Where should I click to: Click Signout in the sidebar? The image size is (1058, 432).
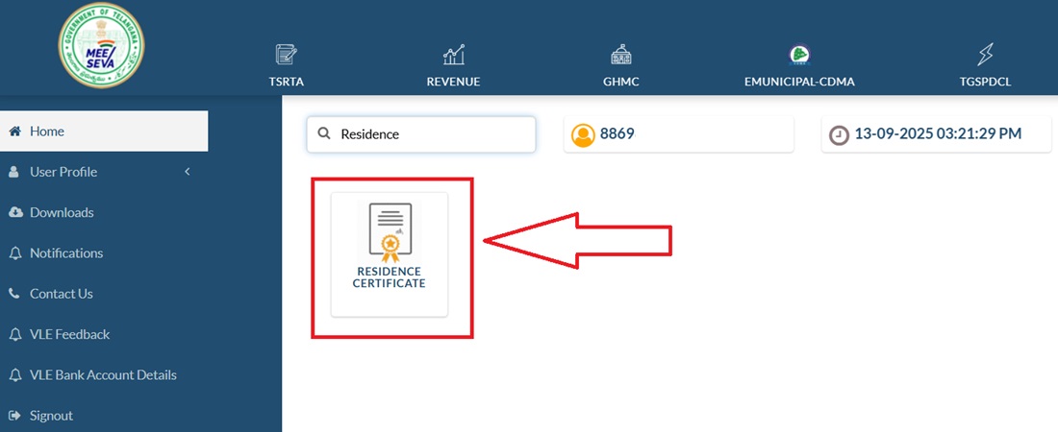click(51, 416)
